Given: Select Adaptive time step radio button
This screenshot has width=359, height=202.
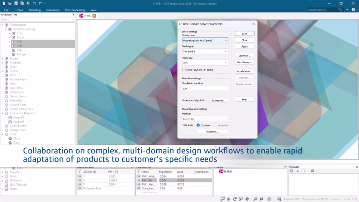Looking at the screenshot, I should tap(215, 125).
